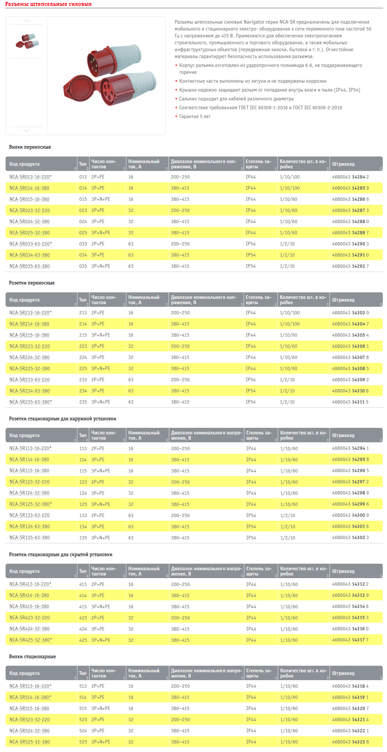Viewport: 387px width, 752px height.
Task: Open product link NCA-SR525-32-380
Action: pos(30,742)
